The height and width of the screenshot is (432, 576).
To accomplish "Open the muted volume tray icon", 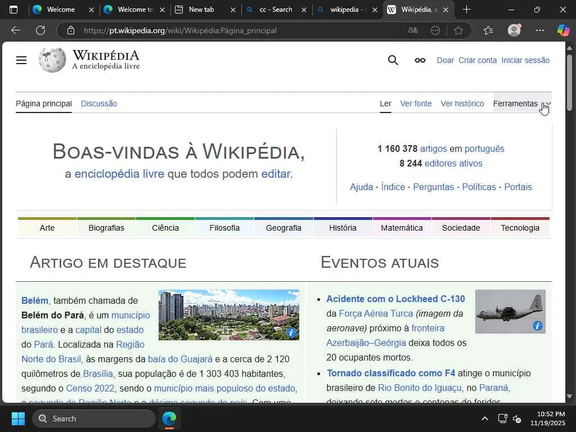I will (x=517, y=418).
